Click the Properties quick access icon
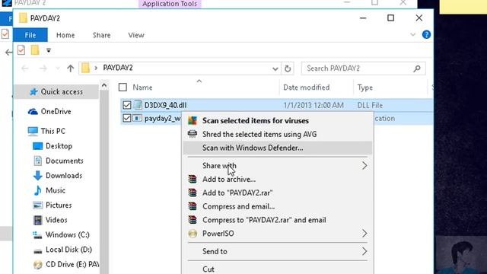Screen dimensions: 487x274 pyautogui.click(x=21, y=50)
